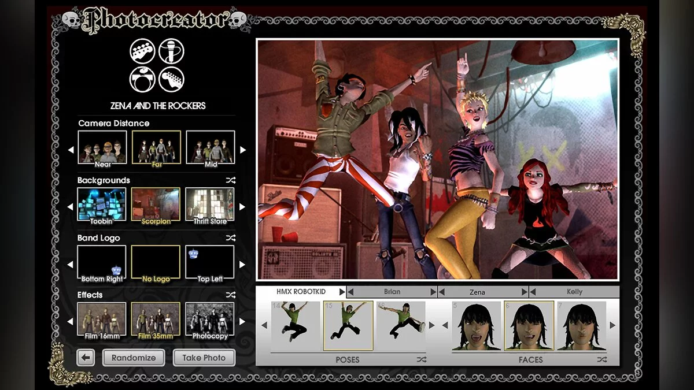Image resolution: width=694 pixels, height=390 pixels.
Task: Select pose number 14
Action: 295,325
